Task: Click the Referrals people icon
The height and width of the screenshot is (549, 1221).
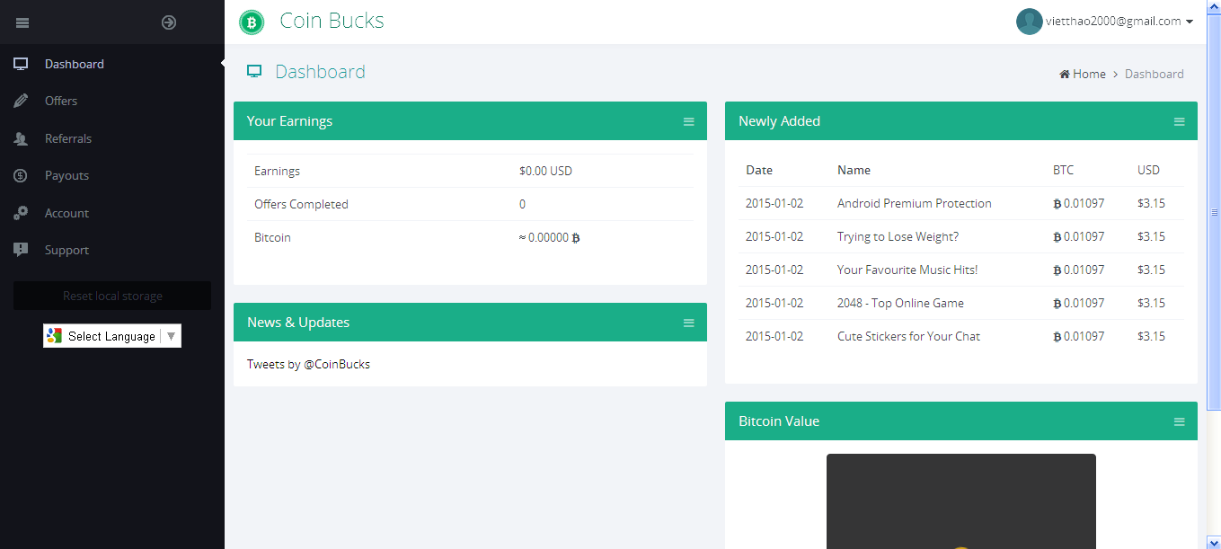Action: point(21,138)
